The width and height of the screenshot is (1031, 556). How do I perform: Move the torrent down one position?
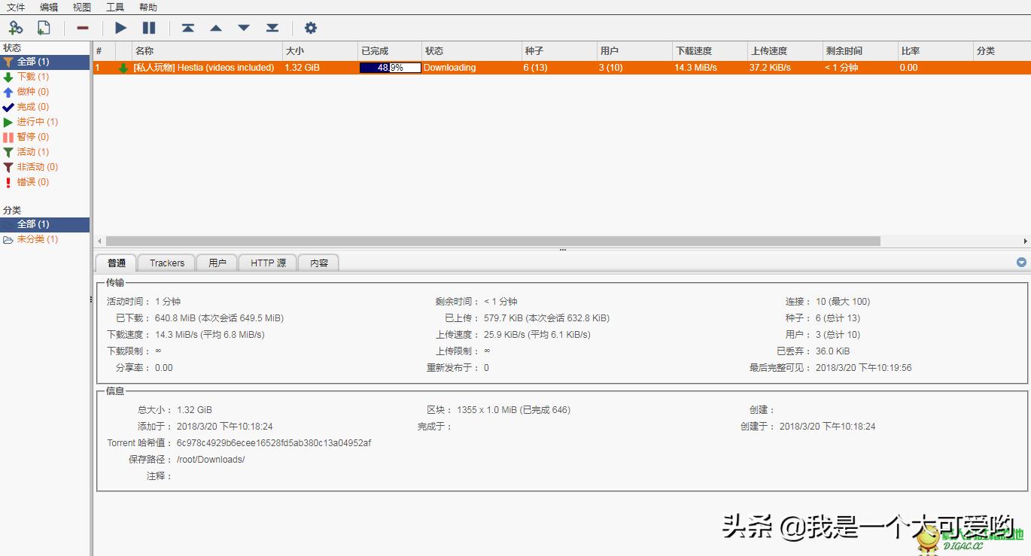tap(243, 28)
